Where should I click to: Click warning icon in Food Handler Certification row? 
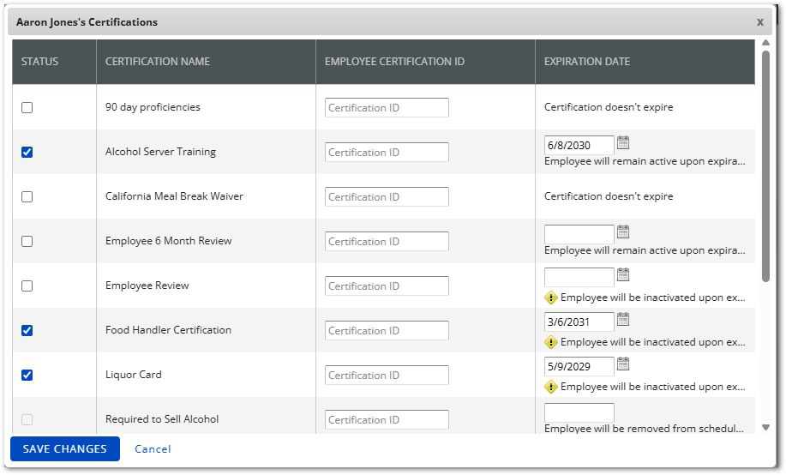click(x=551, y=342)
